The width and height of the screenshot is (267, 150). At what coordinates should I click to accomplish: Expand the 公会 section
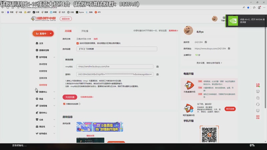pos(54,120)
